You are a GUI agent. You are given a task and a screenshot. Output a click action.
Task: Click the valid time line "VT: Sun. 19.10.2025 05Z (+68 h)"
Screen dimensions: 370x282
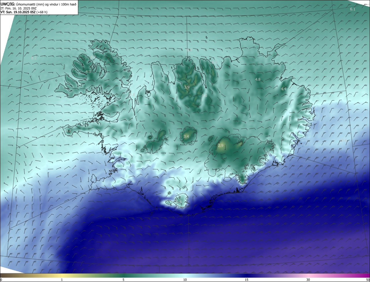pos(24,12)
